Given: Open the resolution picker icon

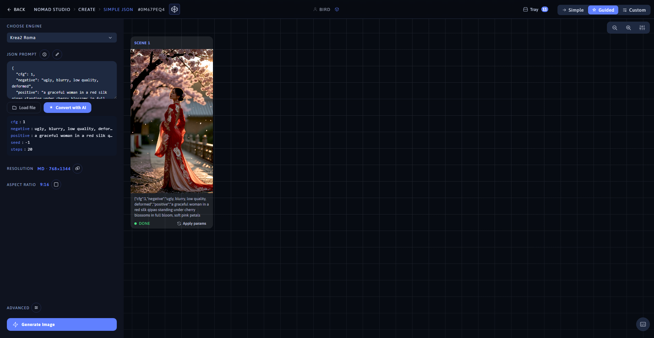Looking at the screenshot, I should coord(78,168).
